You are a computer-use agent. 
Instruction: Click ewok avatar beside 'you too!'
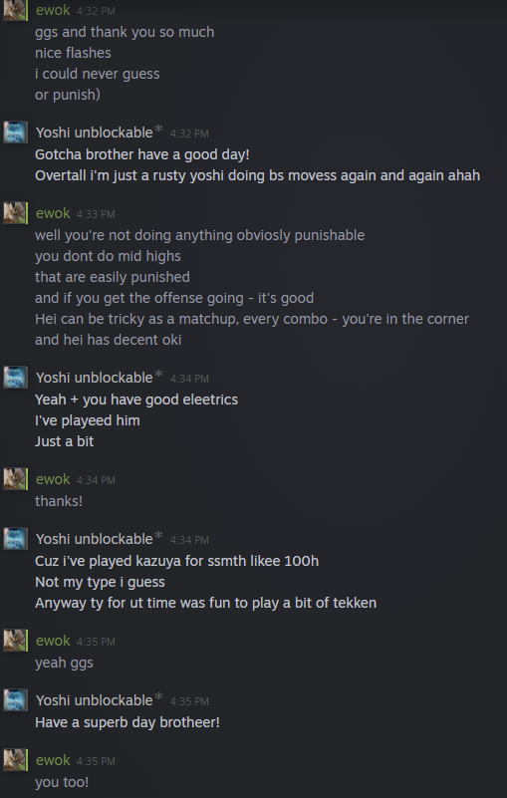pos(15,760)
